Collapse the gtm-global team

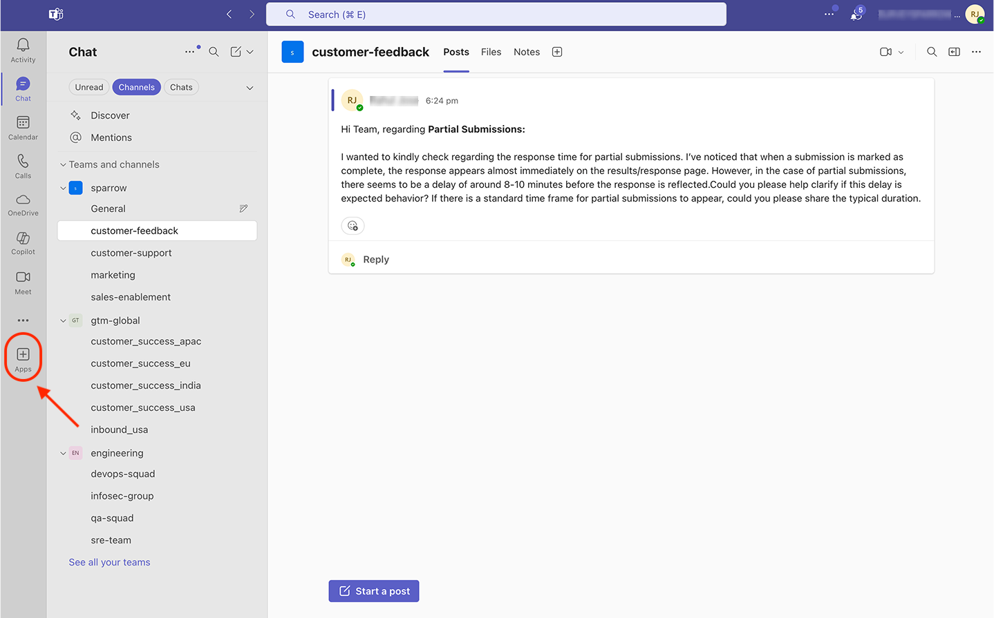click(63, 320)
